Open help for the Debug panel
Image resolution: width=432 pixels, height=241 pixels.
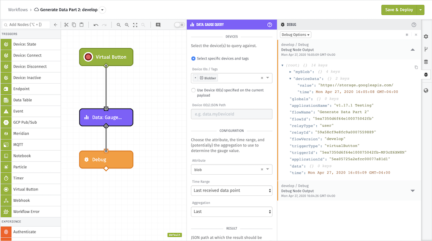(x=414, y=25)
